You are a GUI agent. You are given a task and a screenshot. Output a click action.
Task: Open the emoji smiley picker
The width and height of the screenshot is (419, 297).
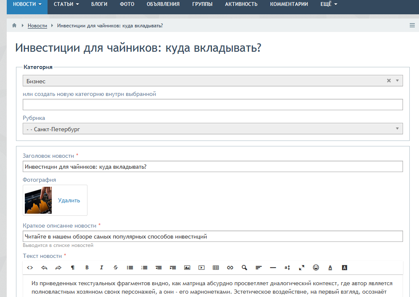(x=316, y=268)
